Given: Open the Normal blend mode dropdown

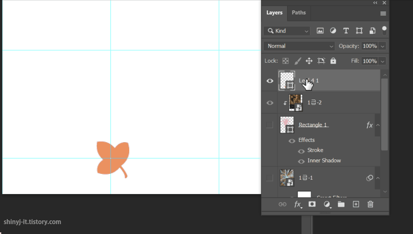Looking at the screenshot, I should 299,46.
